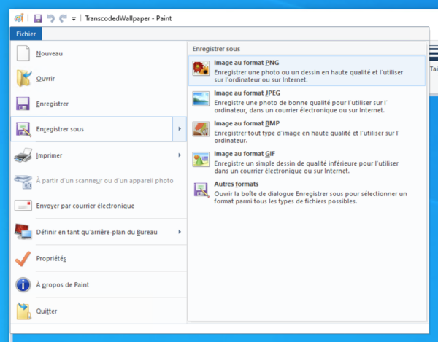Click the Paint app icon in title bar
The width and height of the screenshot is (438, 342).
tap(19, 18)
